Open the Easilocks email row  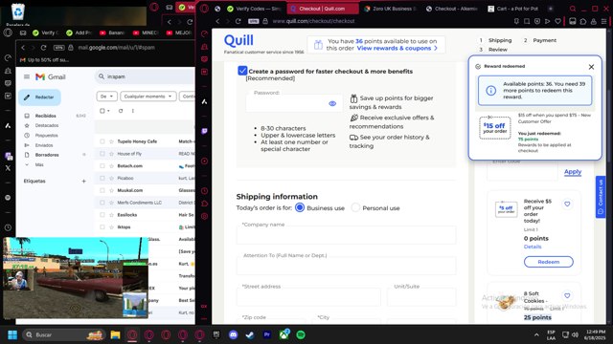pos(145,215)
